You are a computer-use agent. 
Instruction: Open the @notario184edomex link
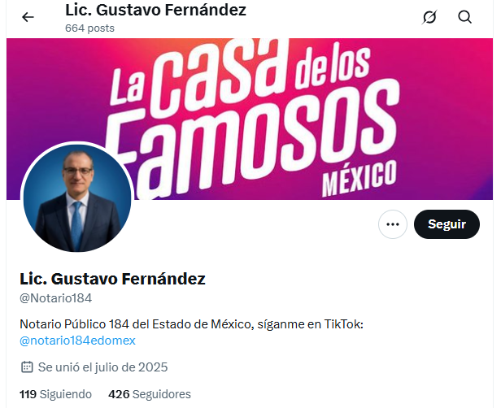point(77,341)
